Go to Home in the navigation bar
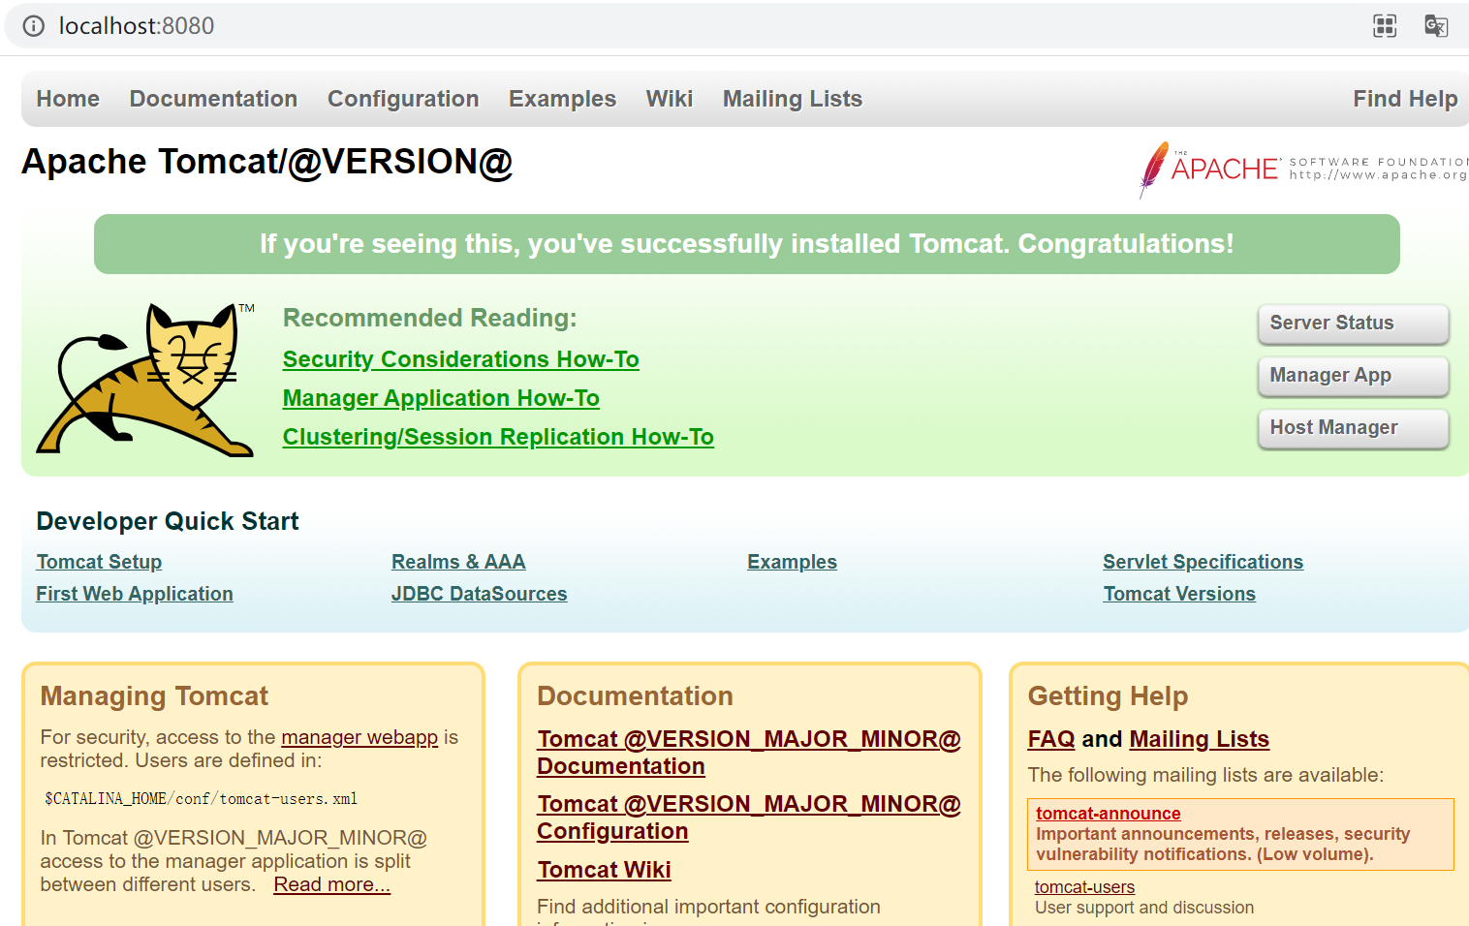Image resolution: width=1469 pixels, height=926 pixels. tap(68, 99)
